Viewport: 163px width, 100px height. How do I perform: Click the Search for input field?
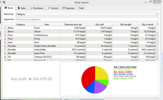(x=87, y=19)
